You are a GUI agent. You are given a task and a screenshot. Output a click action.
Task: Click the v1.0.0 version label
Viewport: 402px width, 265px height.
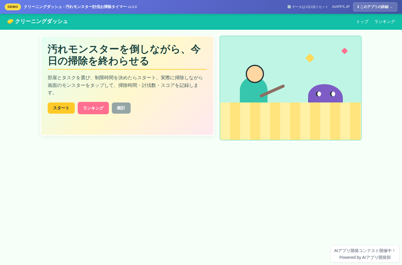(132, 7)
